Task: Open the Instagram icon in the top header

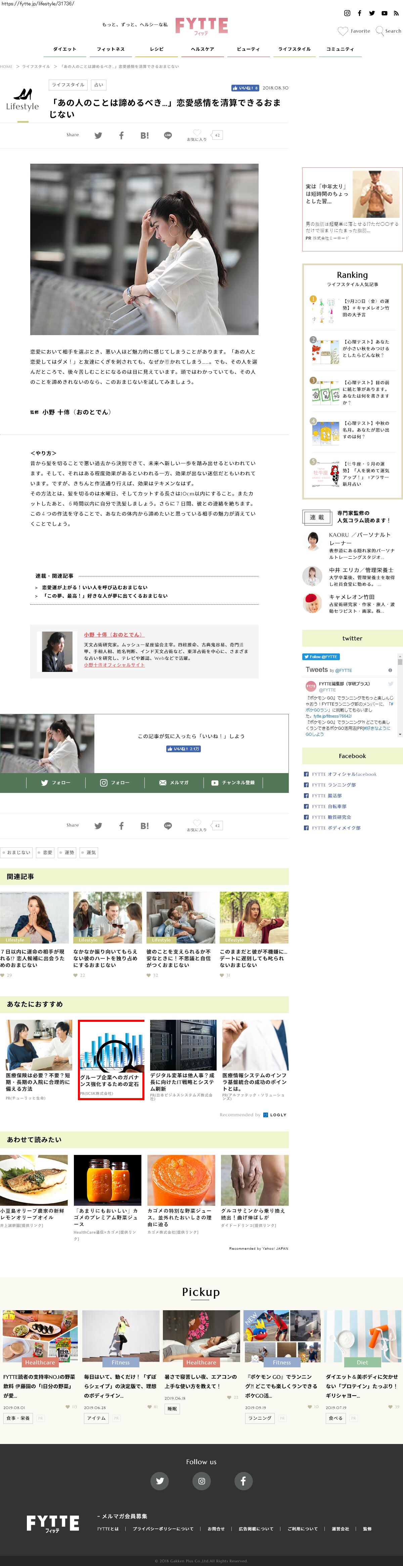Action: (347, 13)
